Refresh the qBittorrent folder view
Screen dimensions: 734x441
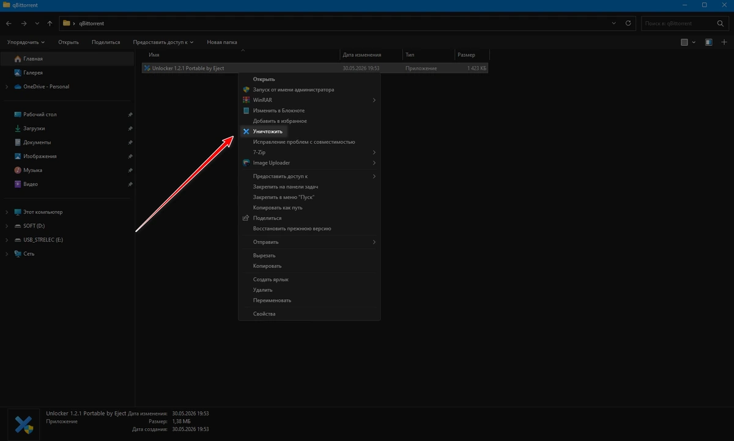pos(628,23)
